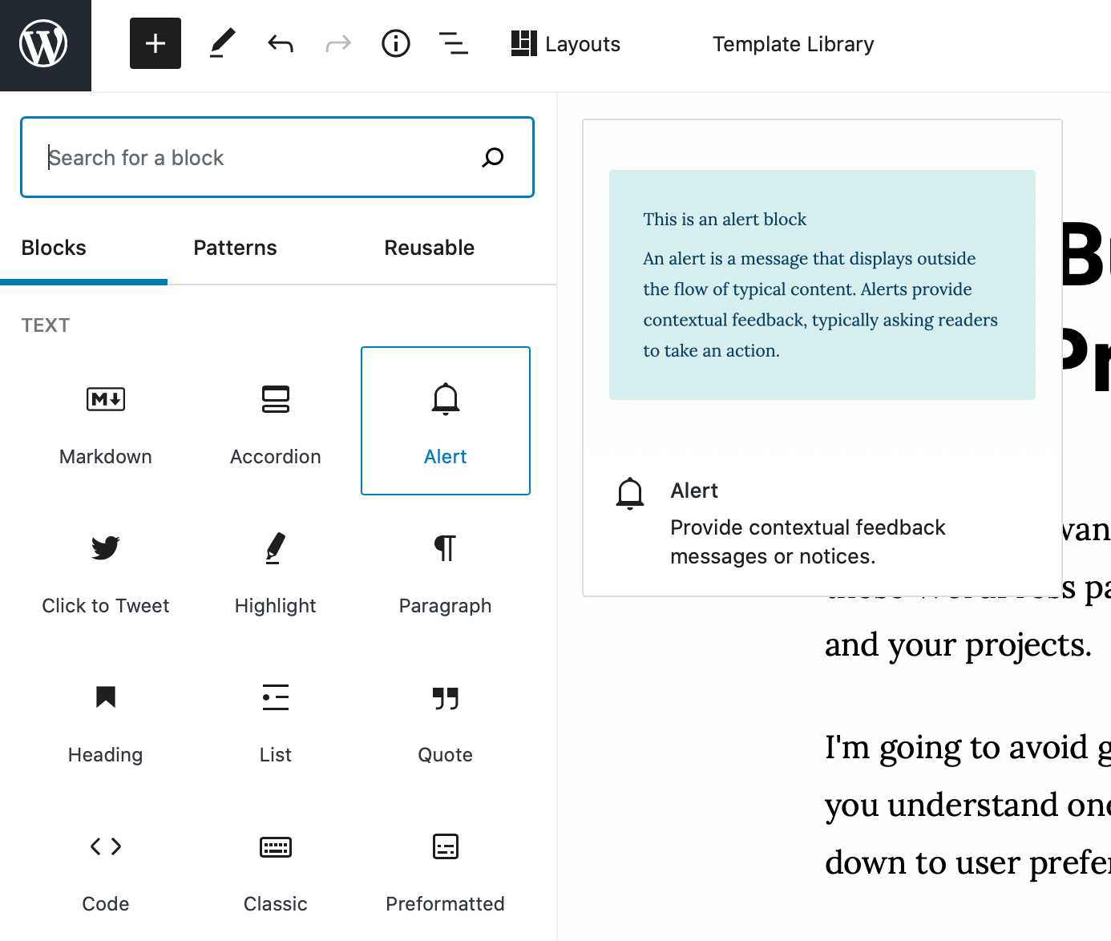Select the Markdown block icon
1111x941 pixels.
point(105,421)
